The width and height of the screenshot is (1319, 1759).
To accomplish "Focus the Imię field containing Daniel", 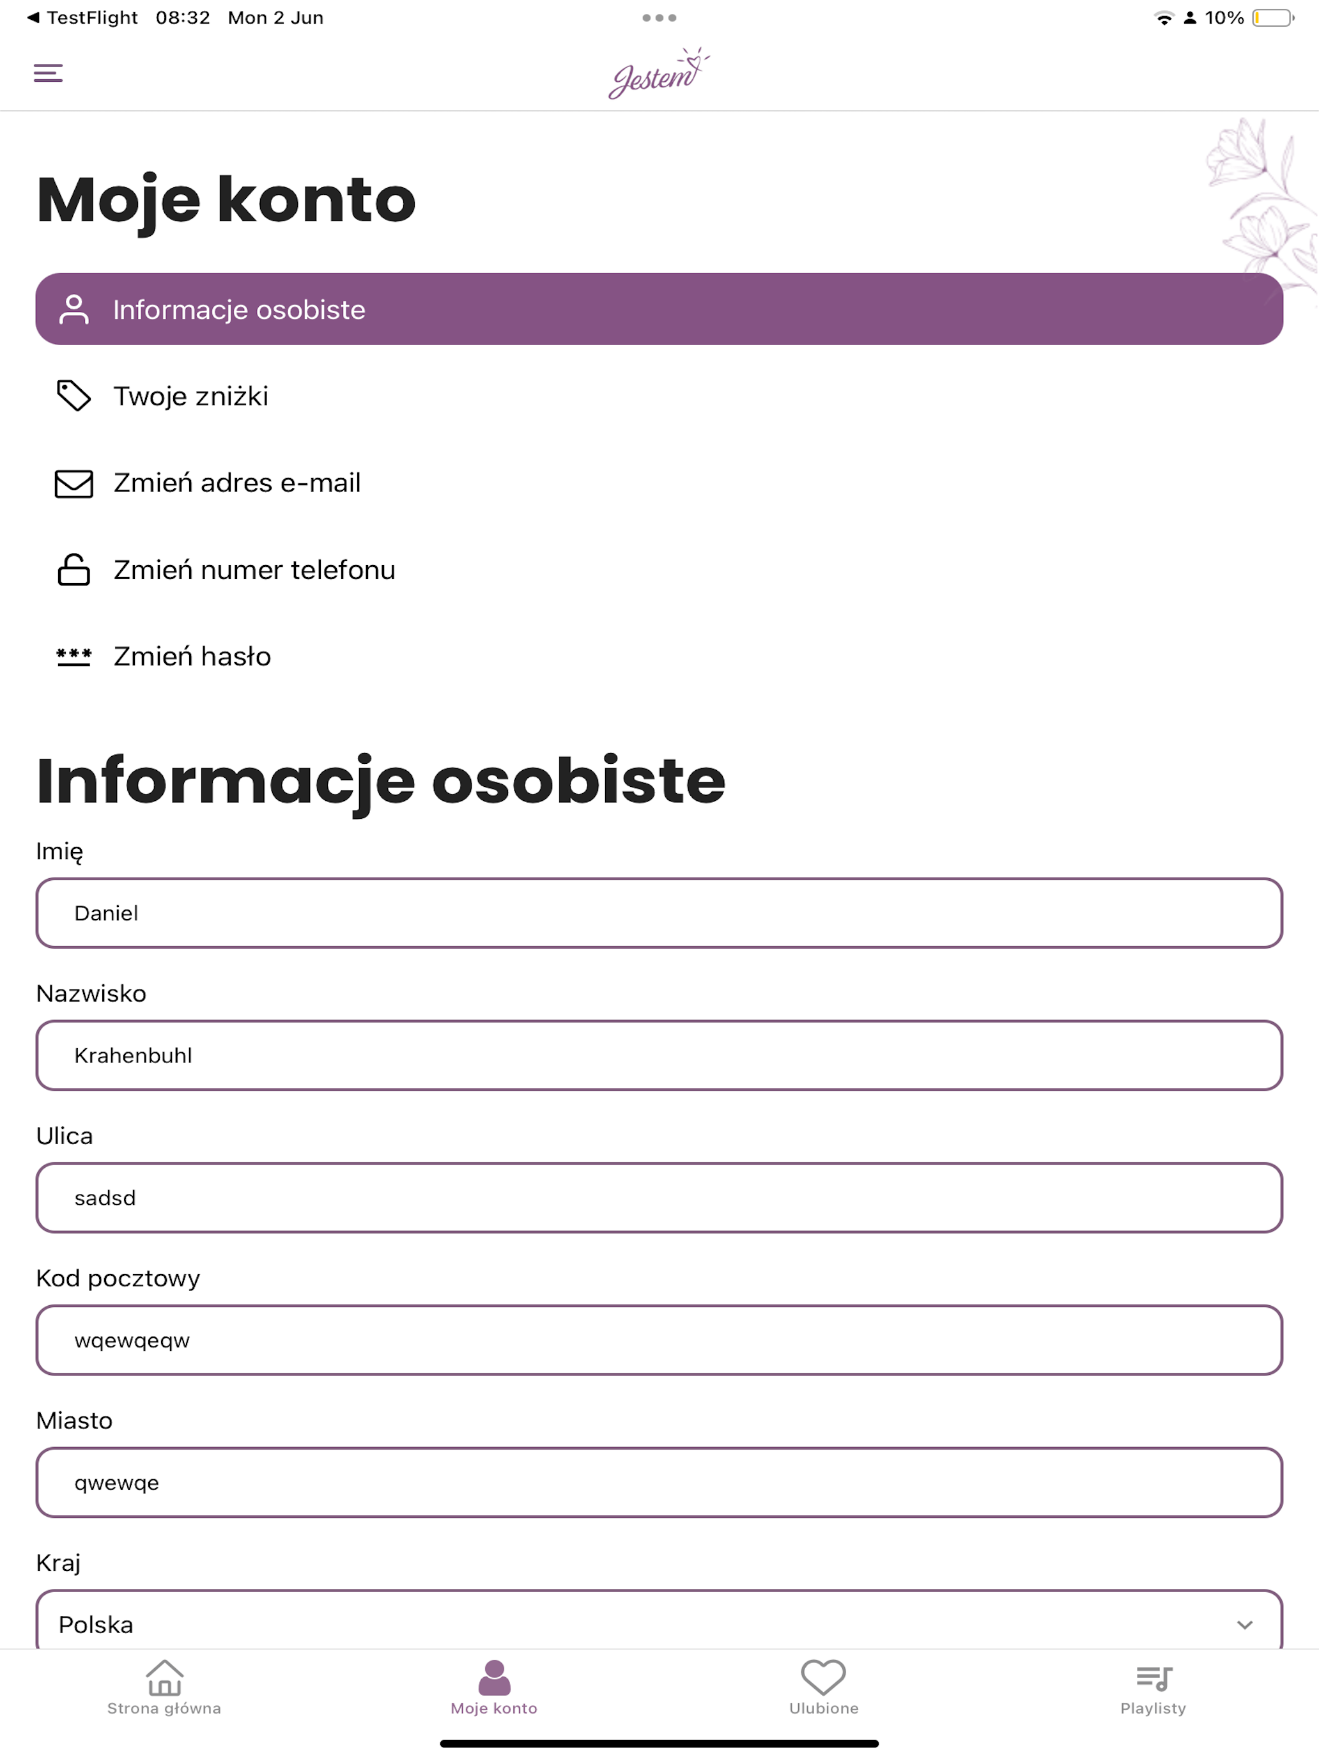I will [659, 913].
